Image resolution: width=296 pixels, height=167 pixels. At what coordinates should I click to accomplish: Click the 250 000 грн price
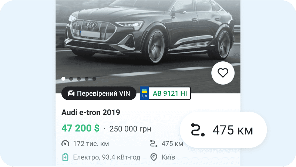click(x=130, y=129)
